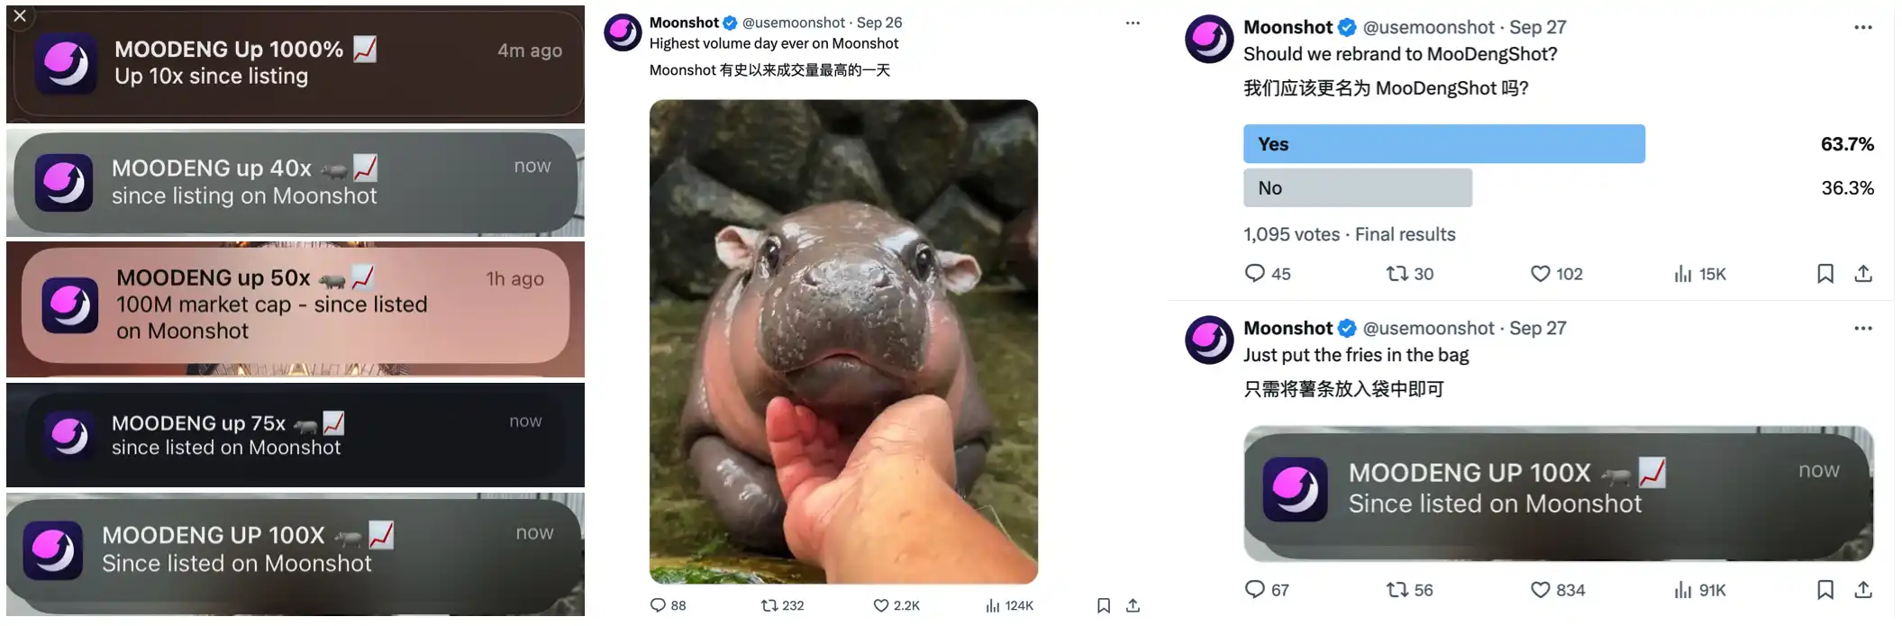The width and height of the screenshot is (1902, 626).
Task: Open the @usemoonshot handle on Sep 26 tweet
Action: click(x=794, y=23)
